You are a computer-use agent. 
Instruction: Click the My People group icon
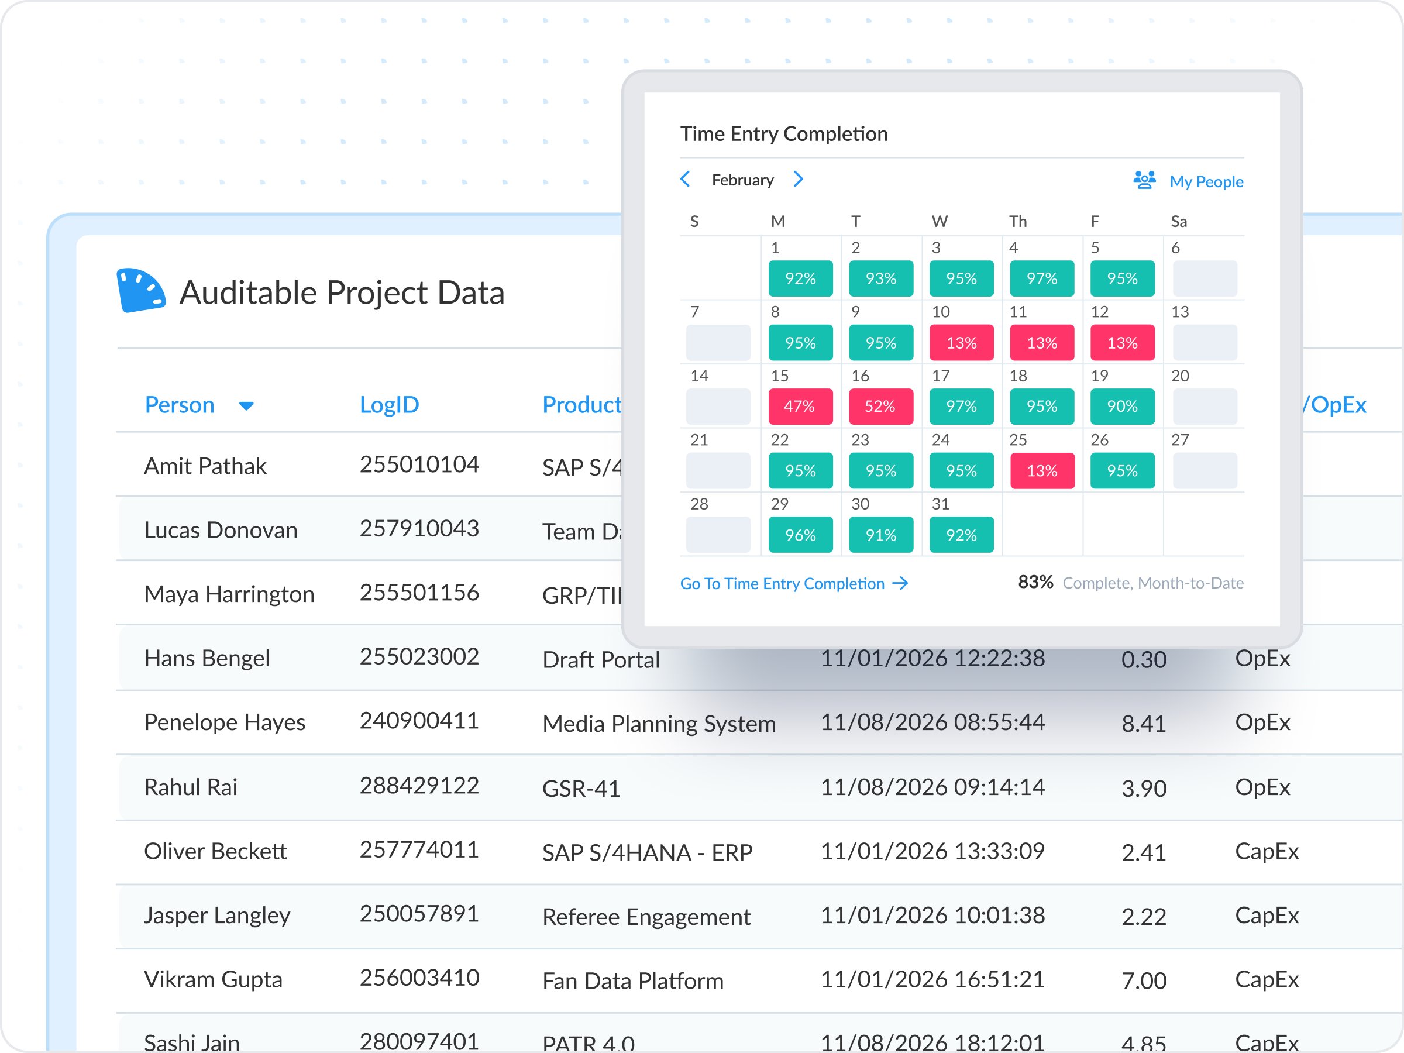[x=1144, y=180]
